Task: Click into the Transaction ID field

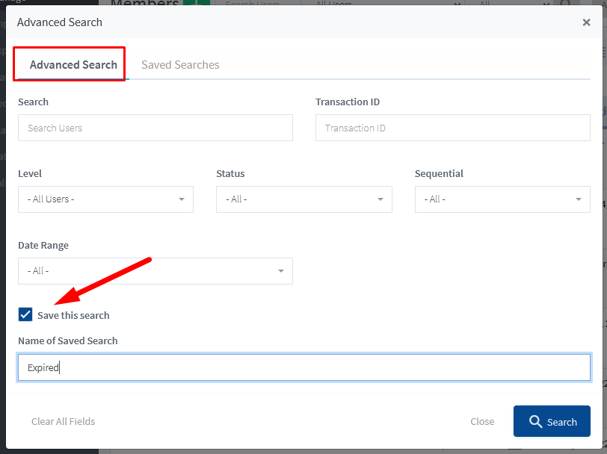Action: [x=452, y=128]
